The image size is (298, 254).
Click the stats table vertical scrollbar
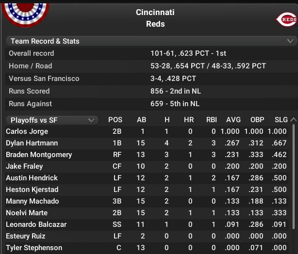pyautogui.click(x=293, y=184)
